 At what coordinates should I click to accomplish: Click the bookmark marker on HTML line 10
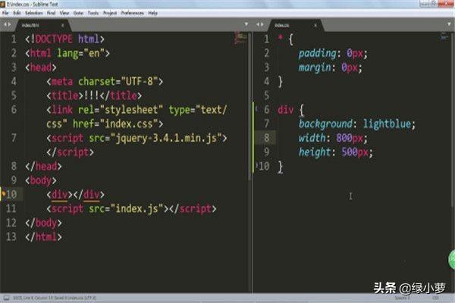(3, 193)
